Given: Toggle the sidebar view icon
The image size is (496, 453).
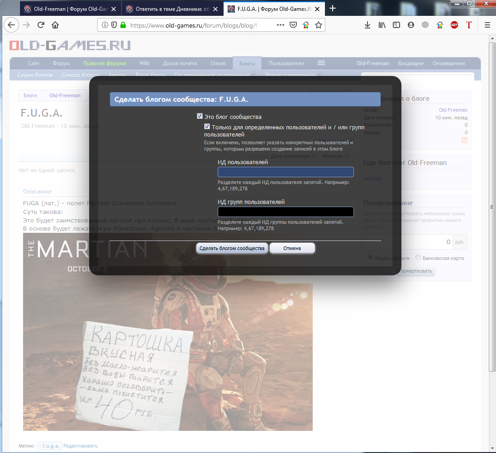Looking at the screenshot, I should [396, 25].
